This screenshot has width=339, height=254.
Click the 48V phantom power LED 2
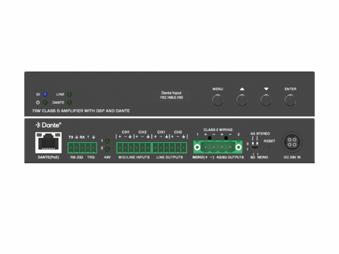(x=107, y=148)
